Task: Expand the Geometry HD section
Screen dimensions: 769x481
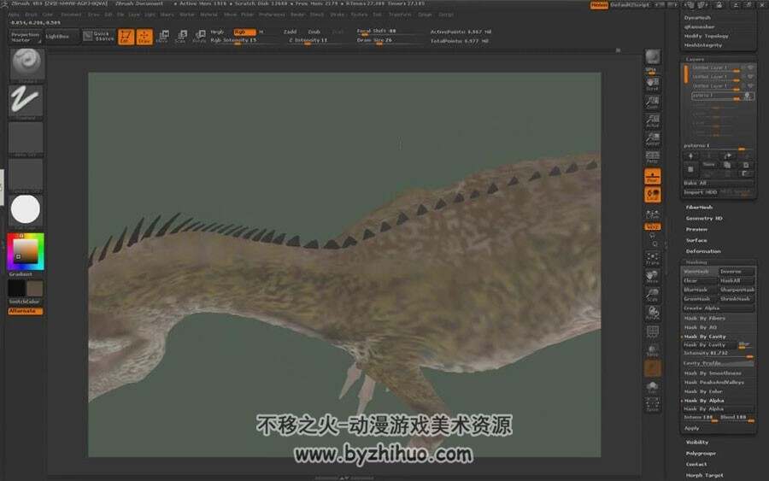Action: [x=704, y=218]
